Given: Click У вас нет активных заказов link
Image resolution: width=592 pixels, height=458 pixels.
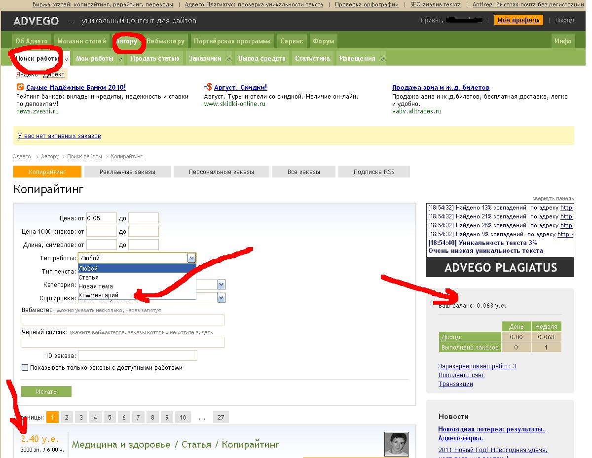Looking at the screenshot, I should 59,136.
